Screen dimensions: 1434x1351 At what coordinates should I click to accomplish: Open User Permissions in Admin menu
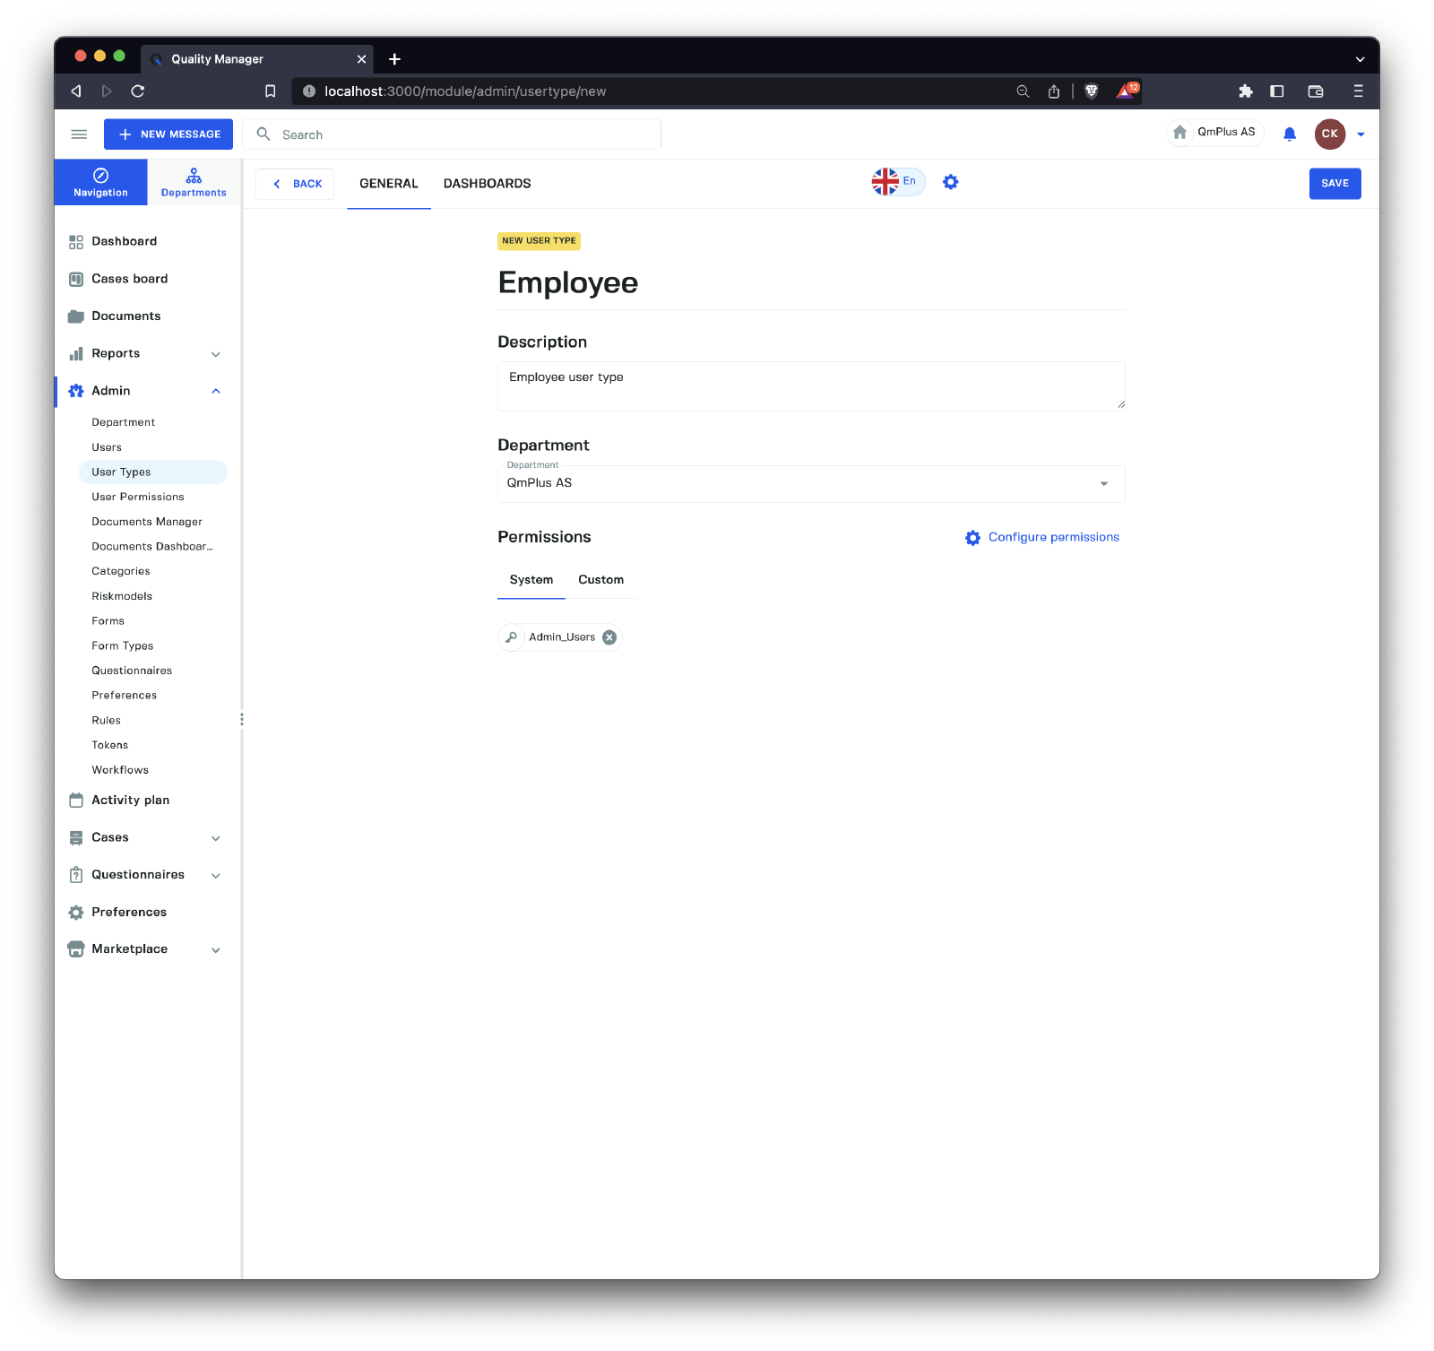(138, 497)
